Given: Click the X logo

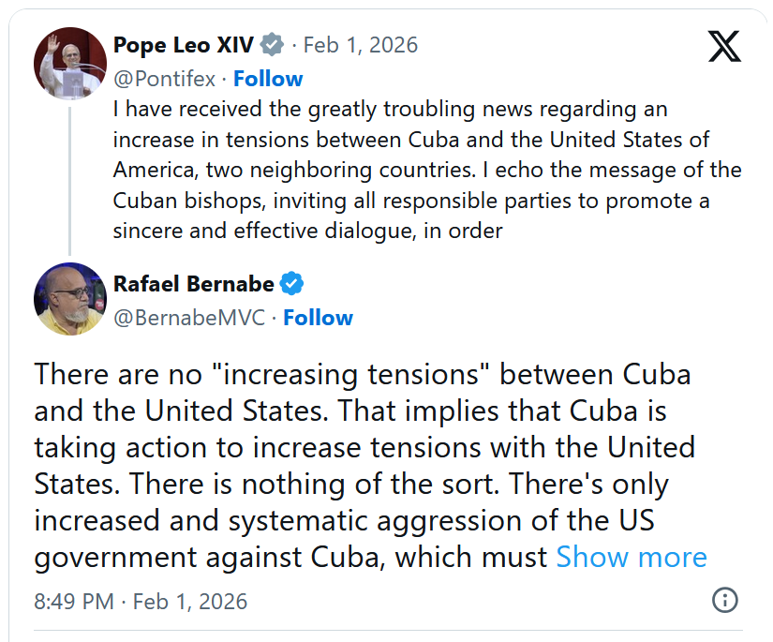Looking at the screenshot, I should (724, 45).
